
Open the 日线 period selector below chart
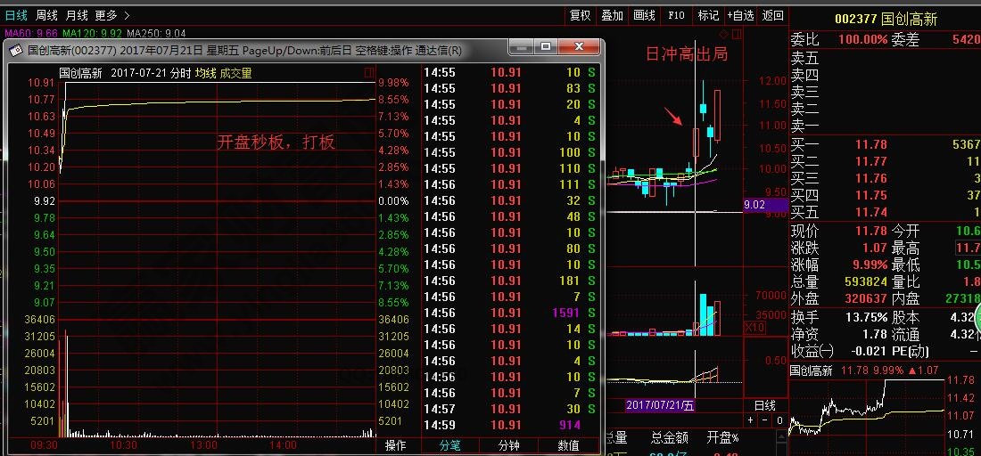(764, 405)
